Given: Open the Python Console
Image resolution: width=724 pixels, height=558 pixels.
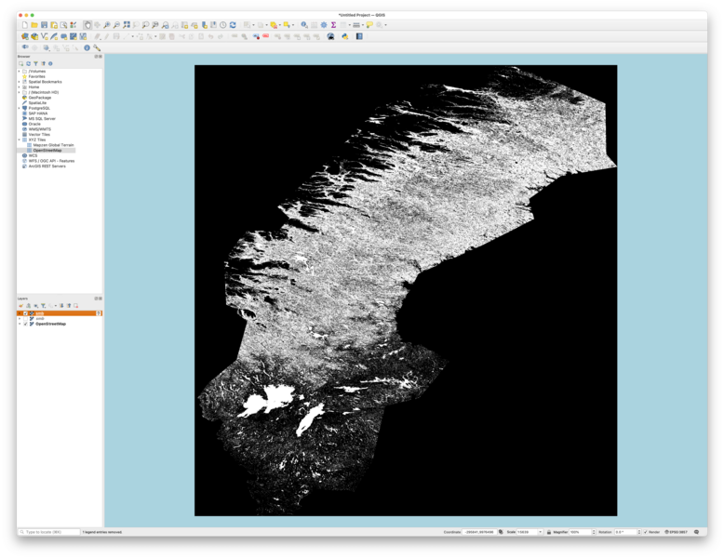Looking at the screenshot, I should (345, 36).
